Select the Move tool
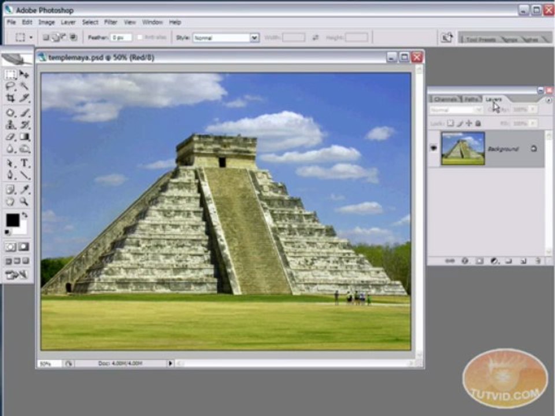Viewport: 555px width, 416px height. [24, 75]
